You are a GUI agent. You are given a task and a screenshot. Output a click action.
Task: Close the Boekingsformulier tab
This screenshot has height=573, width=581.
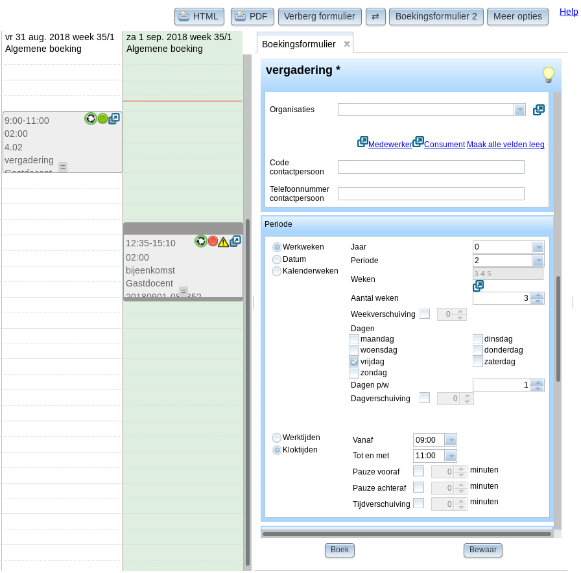[347, 44]
